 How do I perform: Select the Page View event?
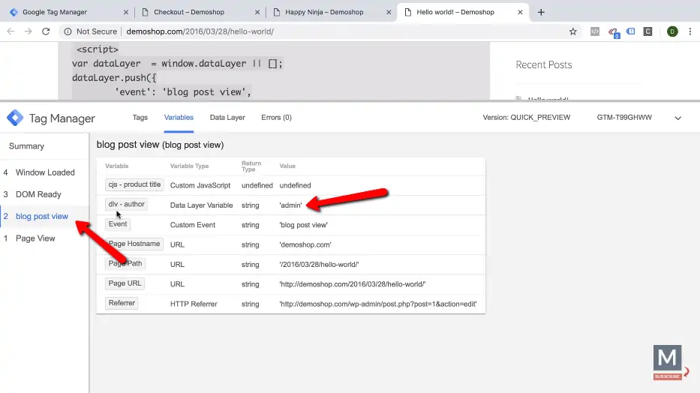[x=35, y=238]
